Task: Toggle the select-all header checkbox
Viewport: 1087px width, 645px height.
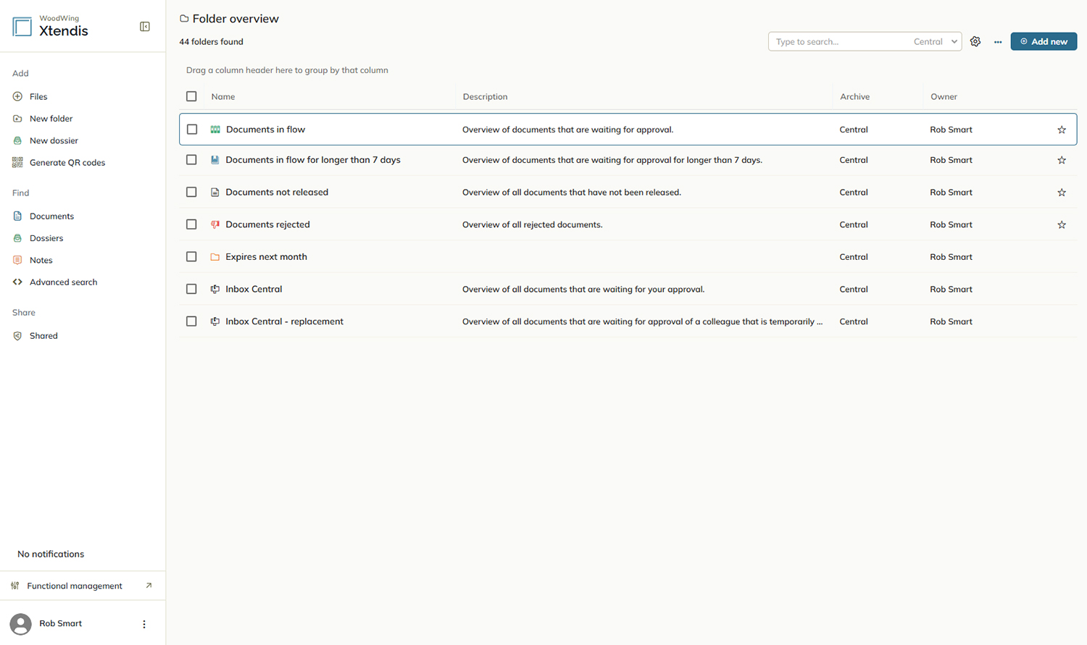Action: click(x=191, y=96)
